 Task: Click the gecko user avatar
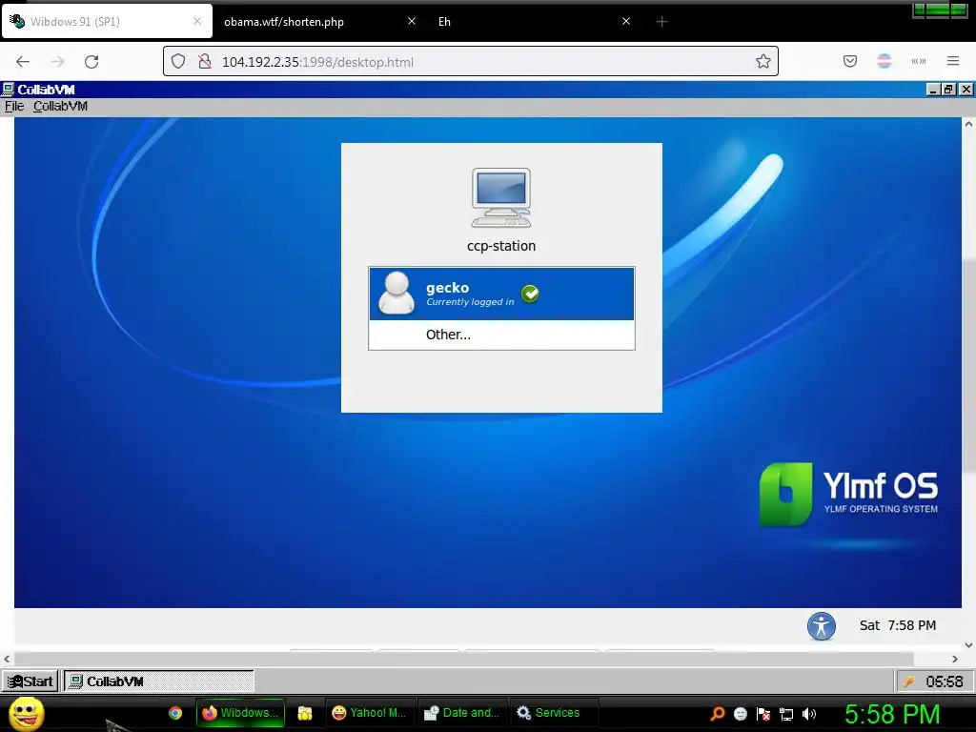click(x=396, y=293)
